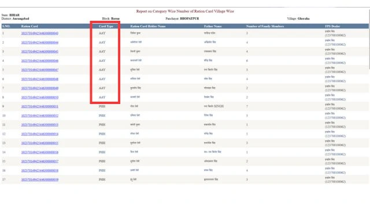
Task: Click the father name containing SINGH in row 9
Action: coord(214,106)
